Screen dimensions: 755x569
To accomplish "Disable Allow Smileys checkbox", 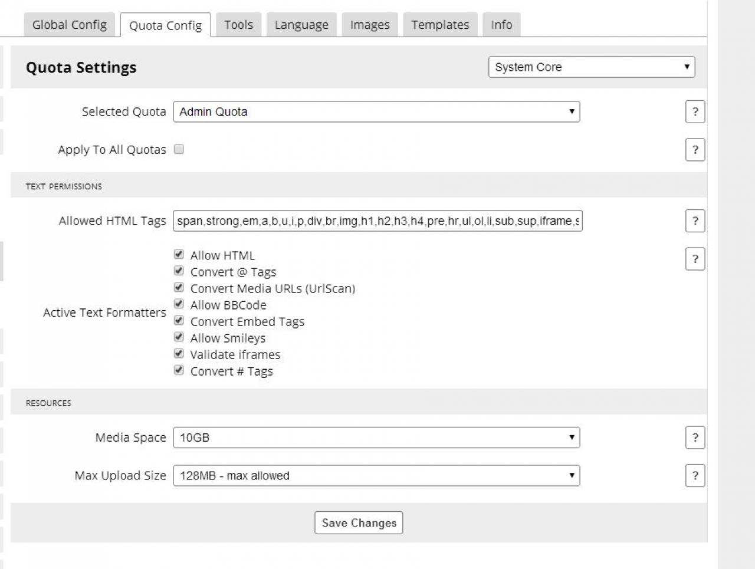I will tap(179, 337).
